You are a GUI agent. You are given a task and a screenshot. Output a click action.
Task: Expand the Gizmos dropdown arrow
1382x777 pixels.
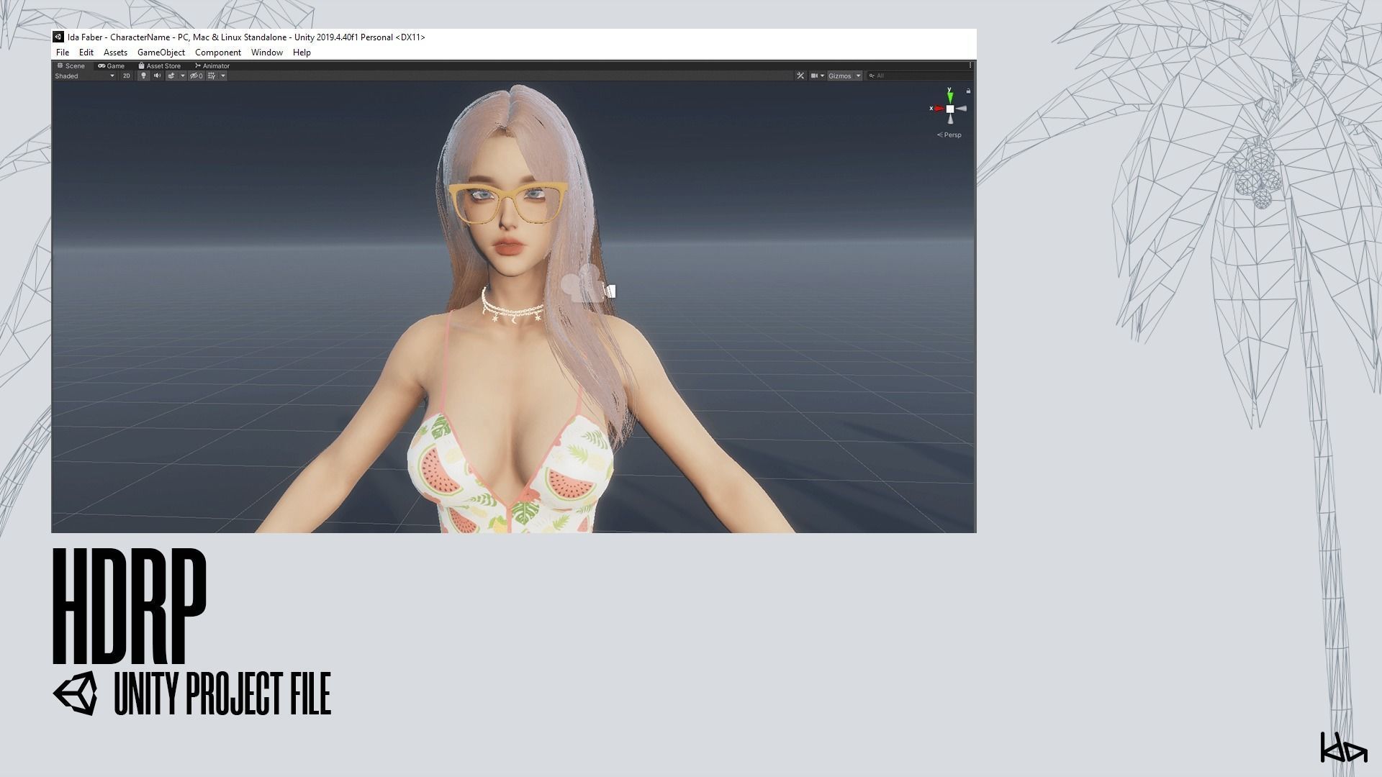click(x=858, y=76)
